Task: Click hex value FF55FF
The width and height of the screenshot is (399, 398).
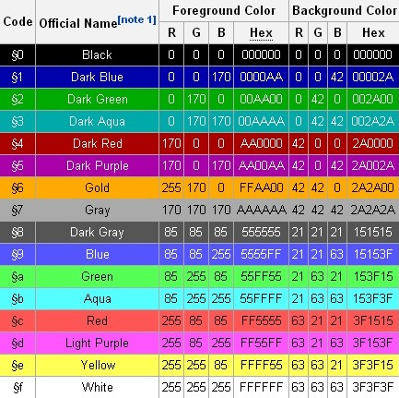Action: 261,343
